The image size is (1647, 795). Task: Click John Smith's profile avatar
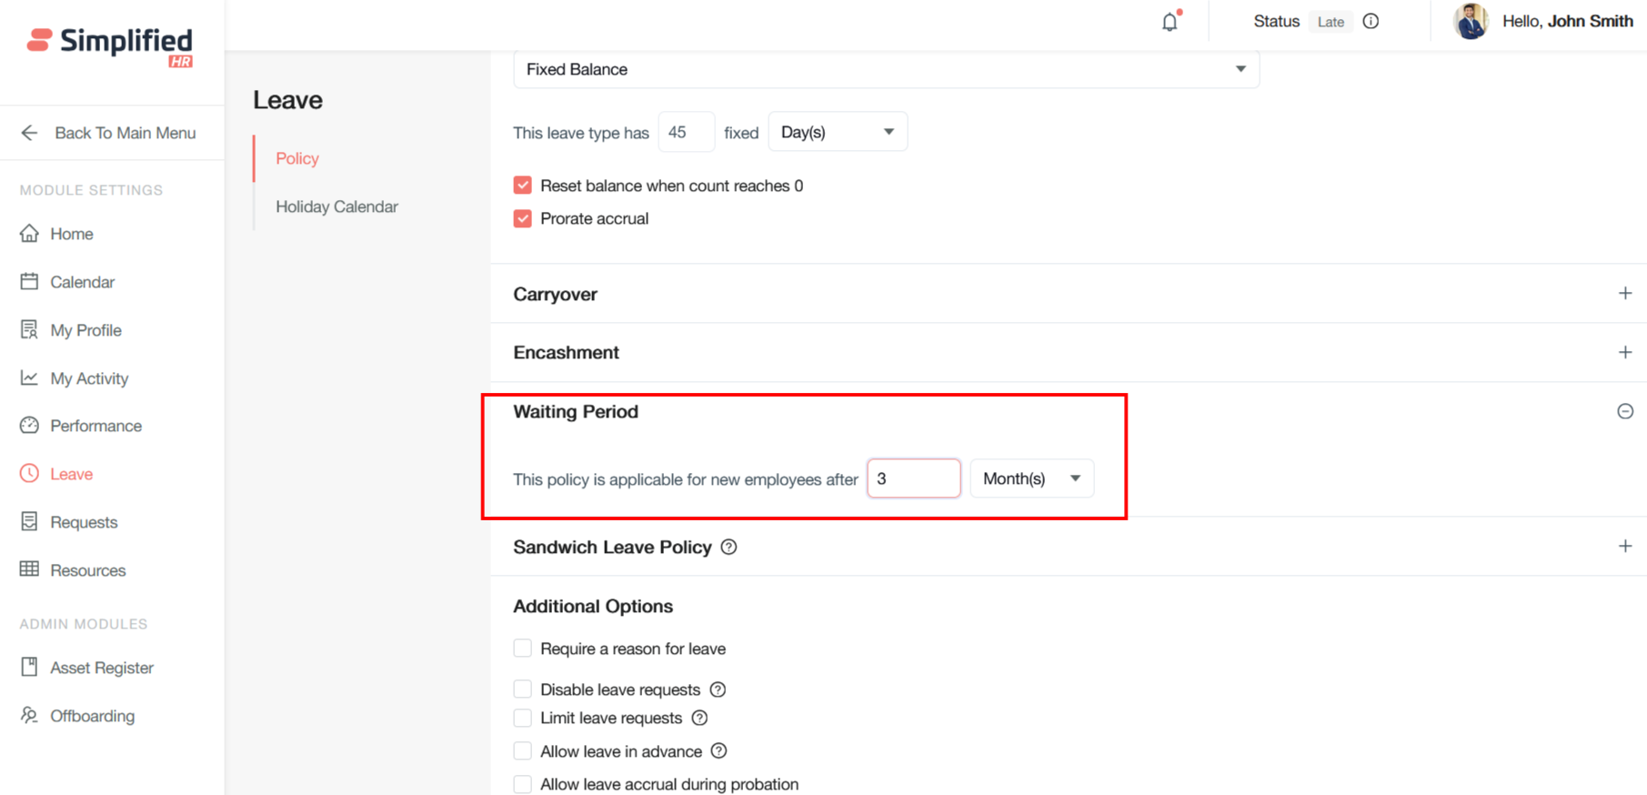[x=1471, y=22]
